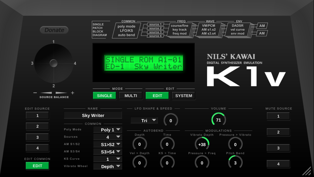The image size is (314, 177).
Task: Click the source balance minus arrow
Action: pyautogui.click(x=46, y=93)
